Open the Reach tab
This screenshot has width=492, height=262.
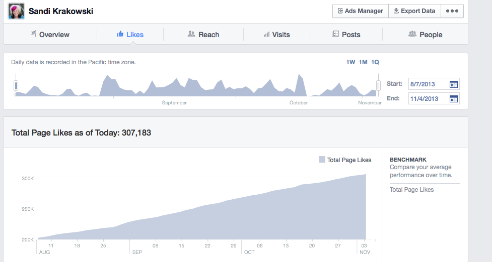(203, 35)
